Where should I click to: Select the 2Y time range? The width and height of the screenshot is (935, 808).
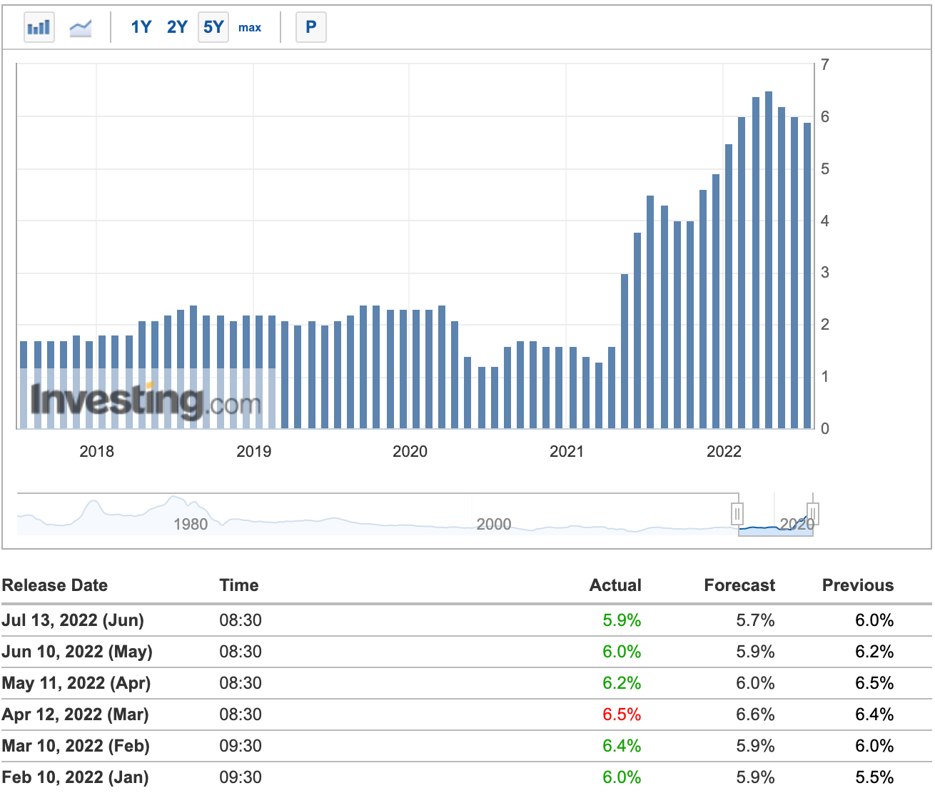click(x=176, y=26)
